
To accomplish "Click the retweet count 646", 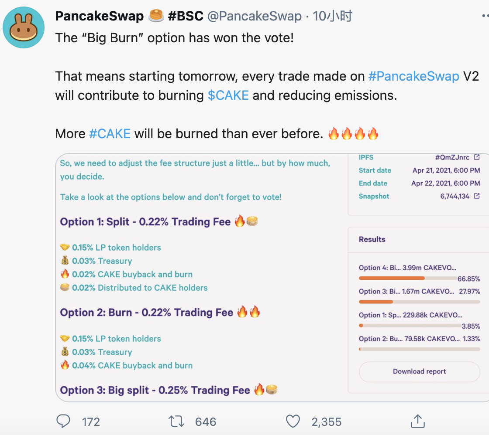I will click(206, 422).
